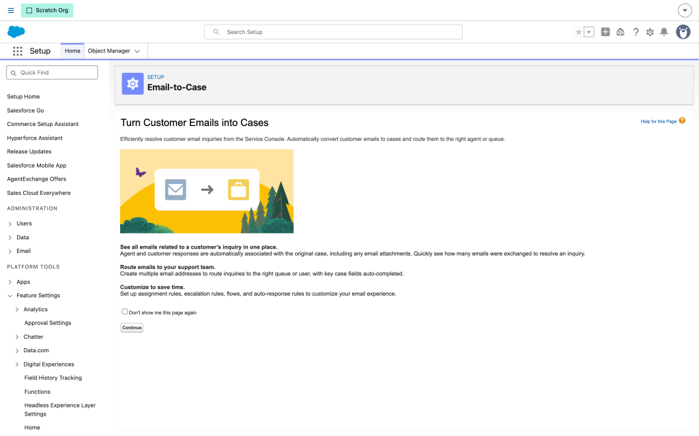The width and height of the screenshot is (699, 436).
Task: Open the user profile avatar
Action: (683, 32)
